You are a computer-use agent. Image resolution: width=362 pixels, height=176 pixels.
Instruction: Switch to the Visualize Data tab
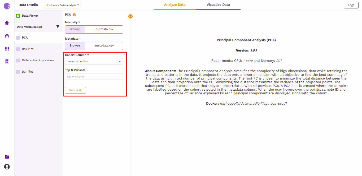point(218,5)
